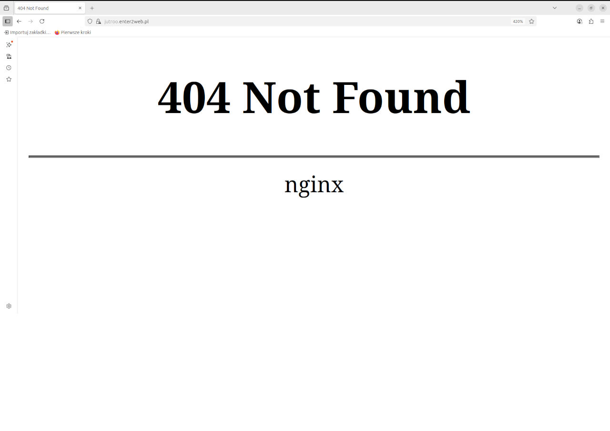
Task: Reset the 420% zoom level
Action: click(x=518, y=21)
